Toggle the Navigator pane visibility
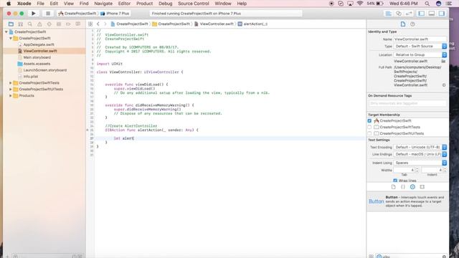The image size is (459, 258). 422,14
